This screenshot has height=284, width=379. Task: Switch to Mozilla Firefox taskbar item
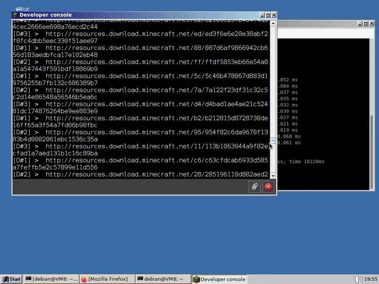point(107,279)
